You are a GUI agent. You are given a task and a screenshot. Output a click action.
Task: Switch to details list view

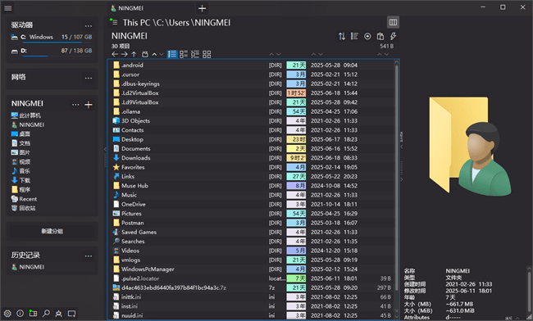click(172, 54)
